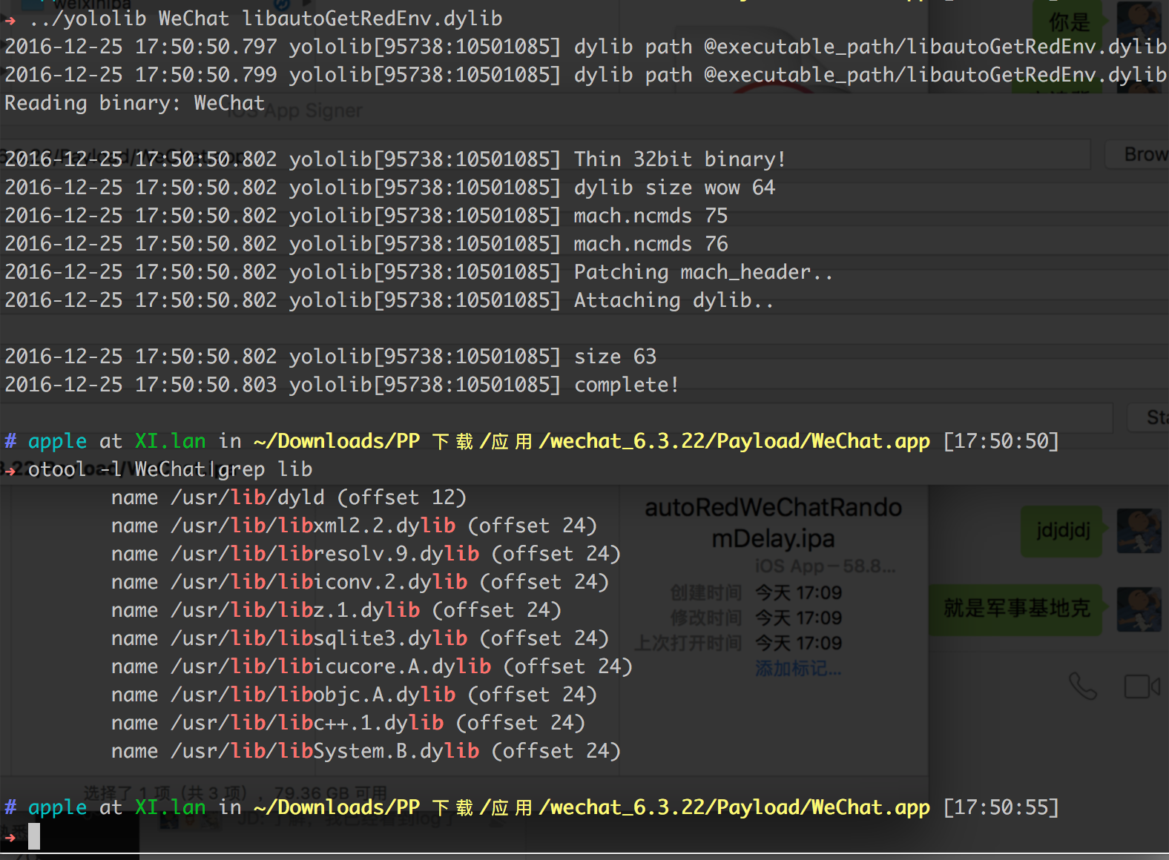Click the "iOS App Signer" window title
This screenshot has width=1169, height=860.
tap(306, 111)
